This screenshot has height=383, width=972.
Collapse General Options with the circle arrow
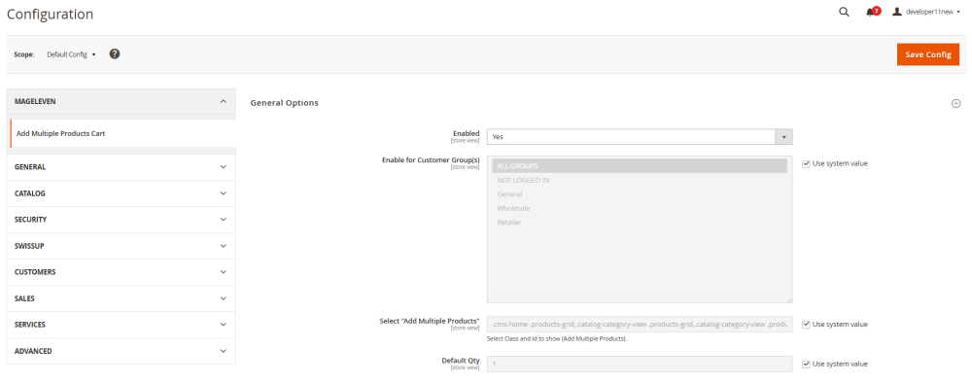[x=955, y=103]
